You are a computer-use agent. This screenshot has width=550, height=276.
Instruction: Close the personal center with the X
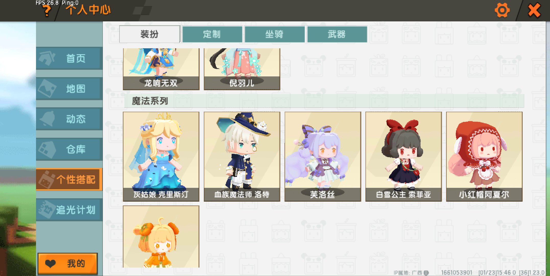tap(534, 11)
